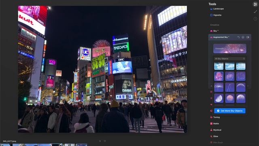Expand the Vignette tool
Image resolution: width=259 pixels, height=146 pixels.
tap(217, 15)
